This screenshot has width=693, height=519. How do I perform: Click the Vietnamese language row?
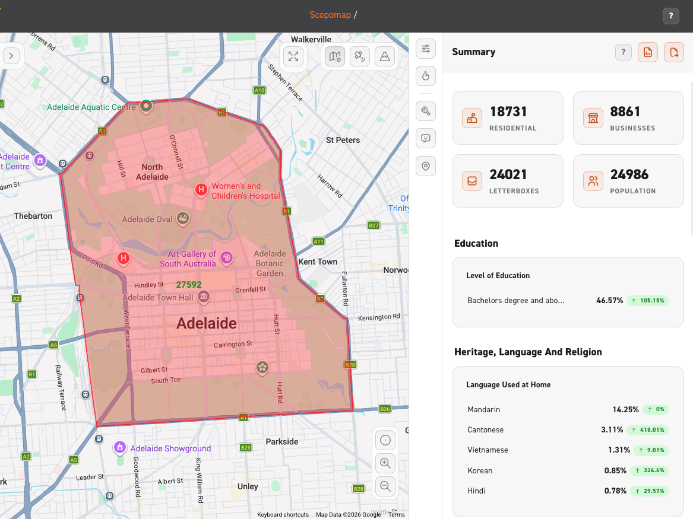click(x=568, y=450)
